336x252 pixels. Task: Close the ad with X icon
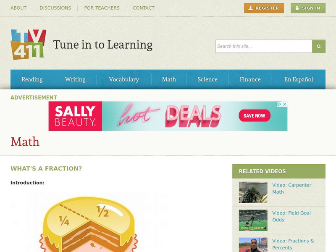tap(285, 104)
